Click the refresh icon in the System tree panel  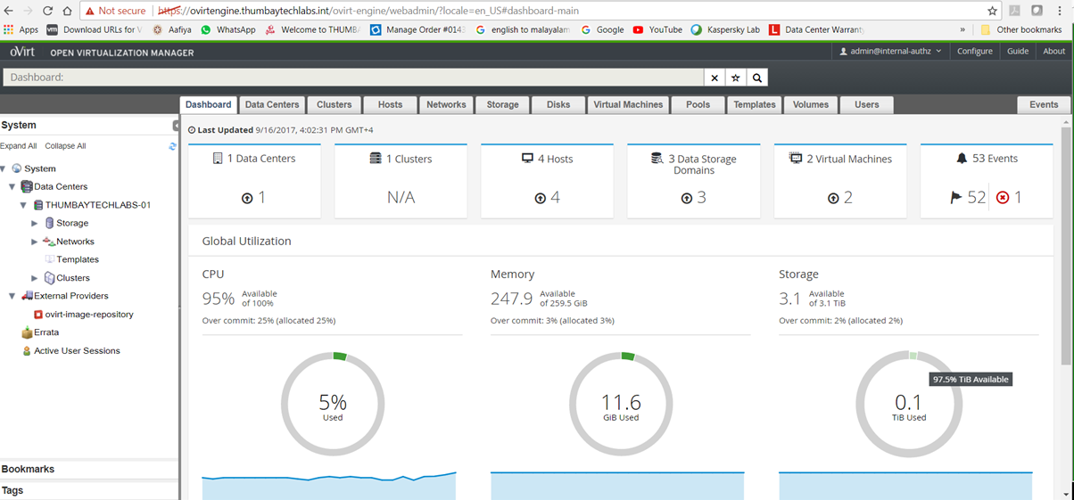(x=172, y=146)
